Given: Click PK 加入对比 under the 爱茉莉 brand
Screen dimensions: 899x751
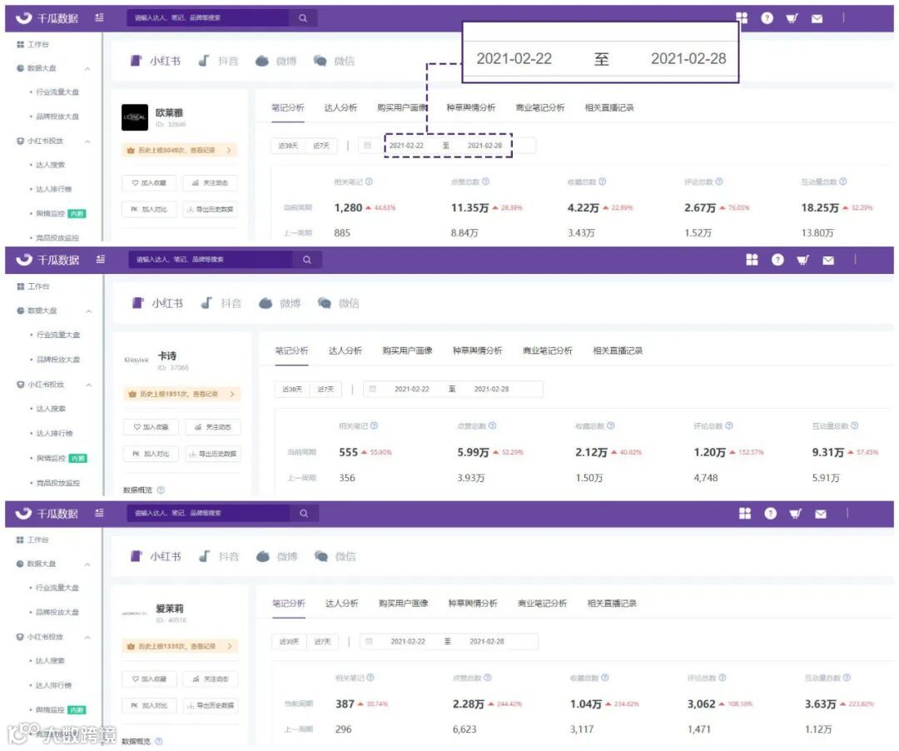Looking at the screenshot, I should [x=149, y=705].
